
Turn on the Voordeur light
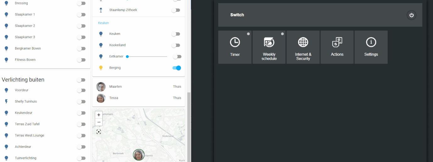tap(81, 90)
